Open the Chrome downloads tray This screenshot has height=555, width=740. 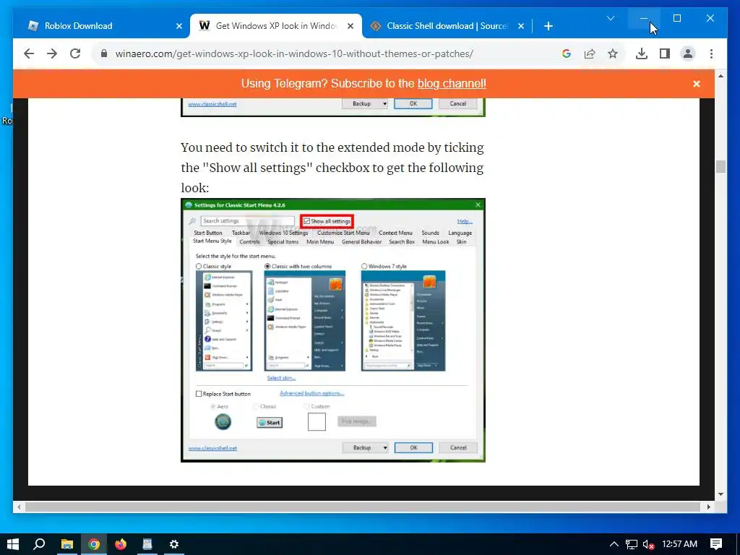[x=642, y=53]
